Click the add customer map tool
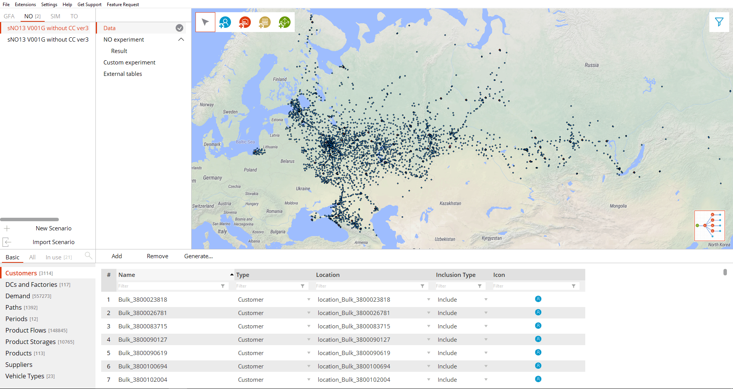Screen dimensions: 733x389 click(x=225, y=23)
